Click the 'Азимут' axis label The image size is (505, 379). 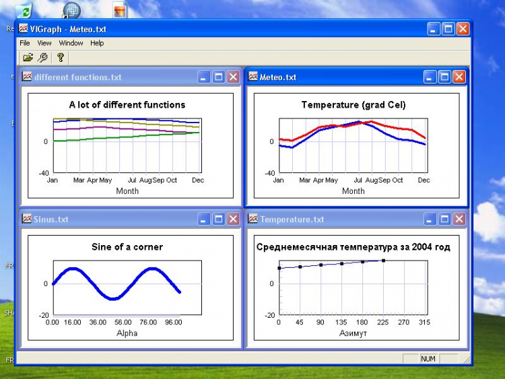353,333
